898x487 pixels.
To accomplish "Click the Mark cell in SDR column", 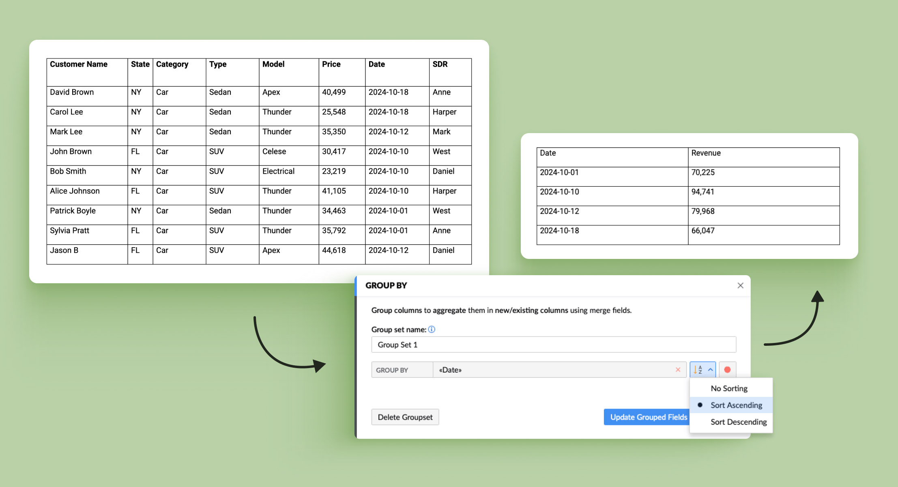I will tap(450, 136).
